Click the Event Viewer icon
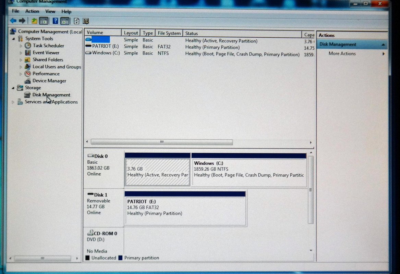400x274 pixels. (27, 53)
